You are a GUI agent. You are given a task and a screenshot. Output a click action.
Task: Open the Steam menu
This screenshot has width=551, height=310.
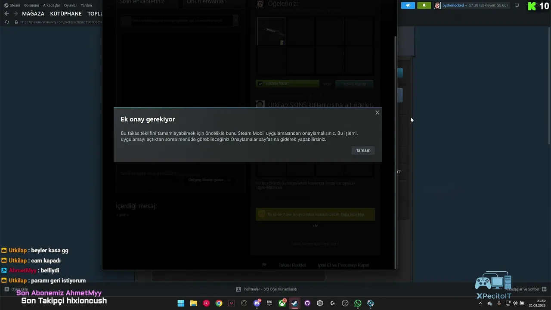click(12, 6)
